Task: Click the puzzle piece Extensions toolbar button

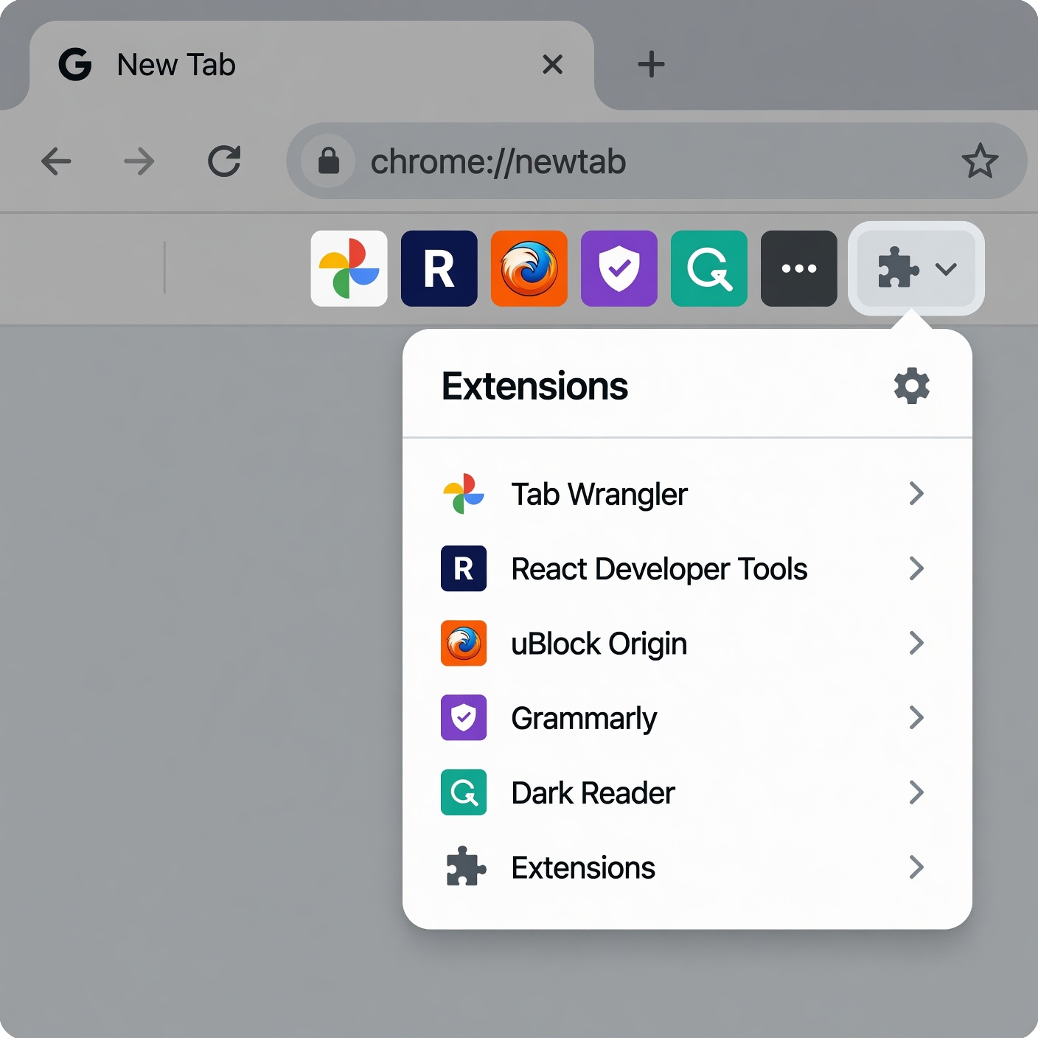Action: (x=916, y=268)
